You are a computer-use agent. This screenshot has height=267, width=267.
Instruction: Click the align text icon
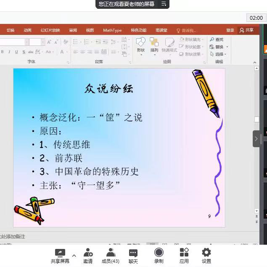click(x=124, y=47)
